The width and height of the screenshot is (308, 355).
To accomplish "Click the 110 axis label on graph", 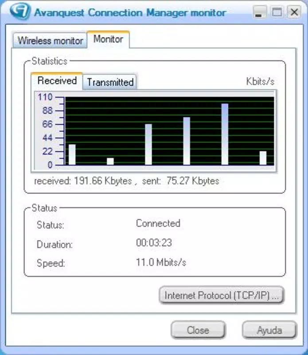I will tap(45, 97).
